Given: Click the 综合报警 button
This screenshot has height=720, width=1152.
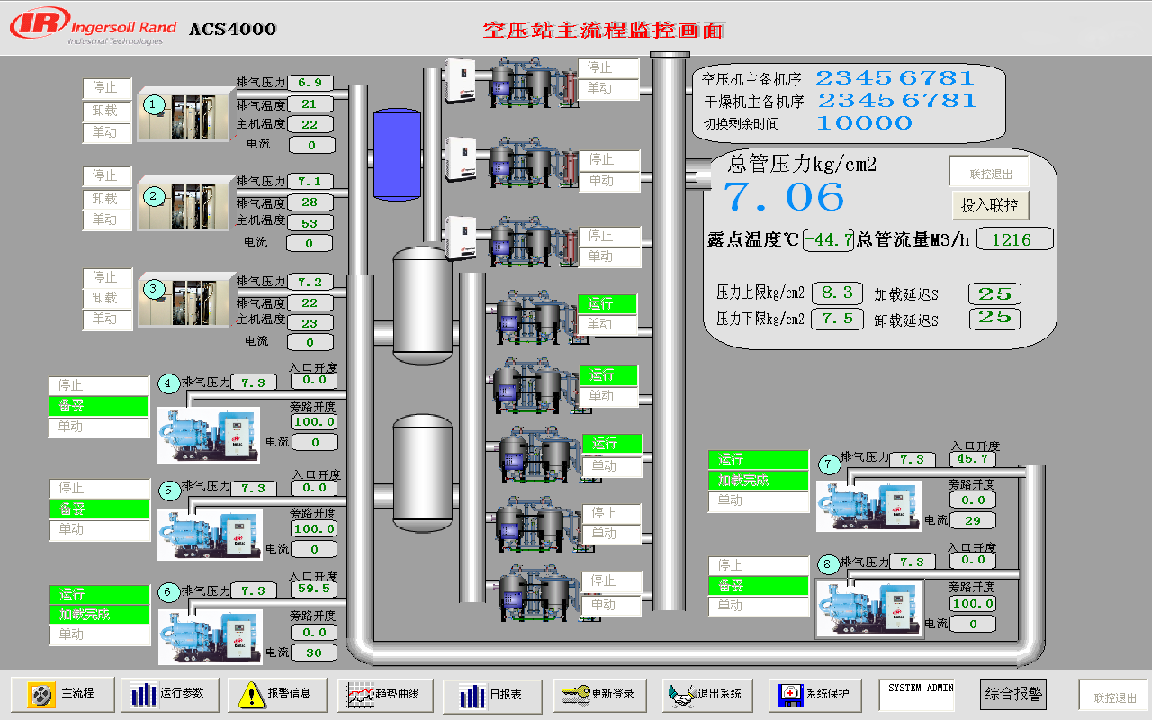Looking at the screenshot, I should [x=1014, y=694].
